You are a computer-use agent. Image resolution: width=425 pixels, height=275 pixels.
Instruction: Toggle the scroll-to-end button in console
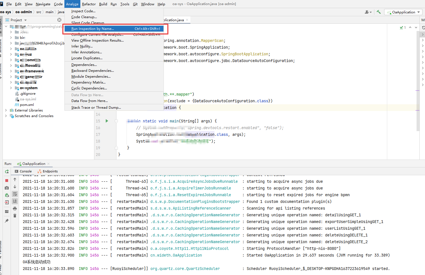pyautogui.click(x=15, y=201)
